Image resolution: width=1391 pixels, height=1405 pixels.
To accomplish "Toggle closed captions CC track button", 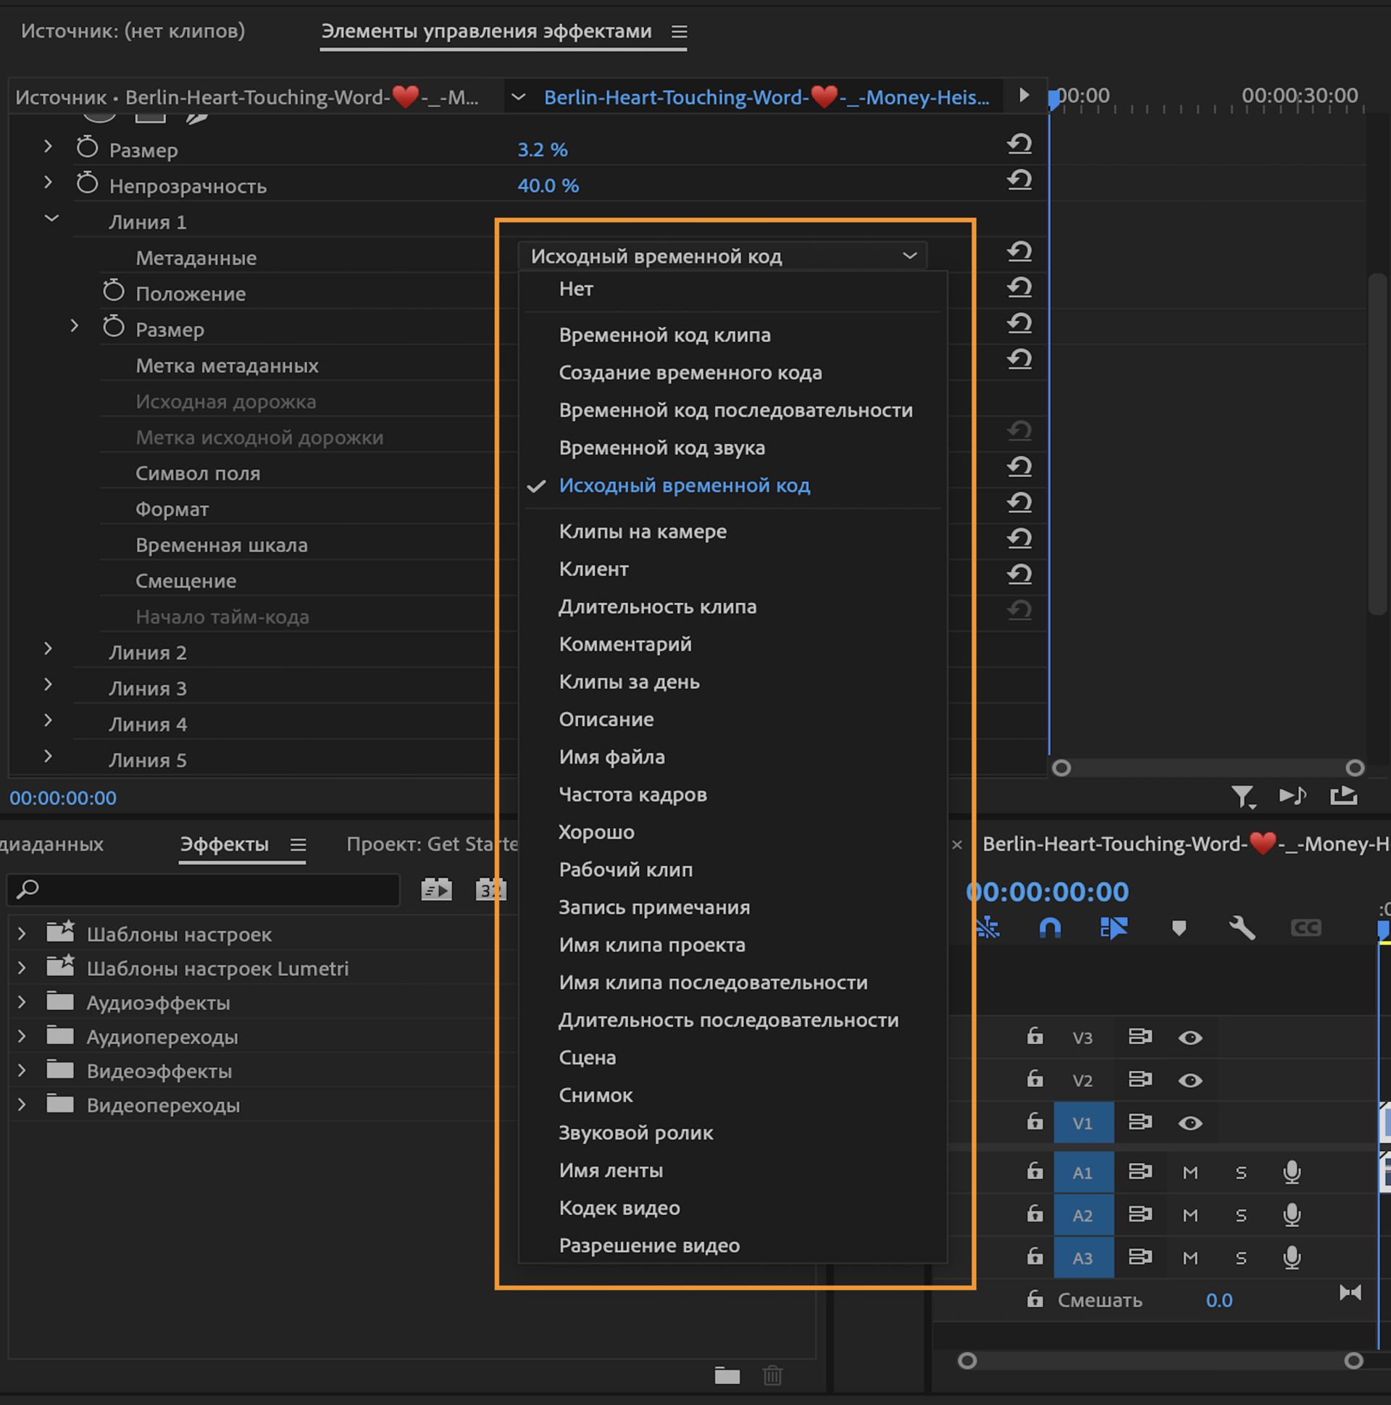I will (x=1306, y=928).
